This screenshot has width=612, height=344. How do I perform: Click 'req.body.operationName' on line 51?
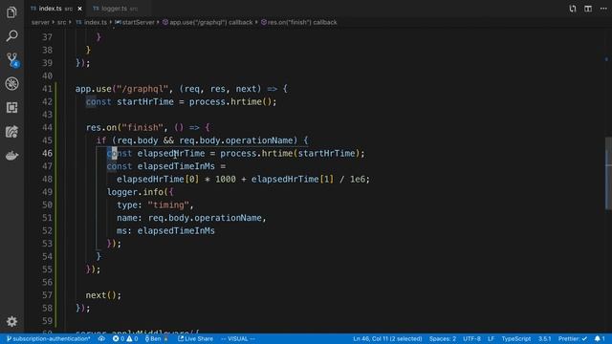(205, 218)
